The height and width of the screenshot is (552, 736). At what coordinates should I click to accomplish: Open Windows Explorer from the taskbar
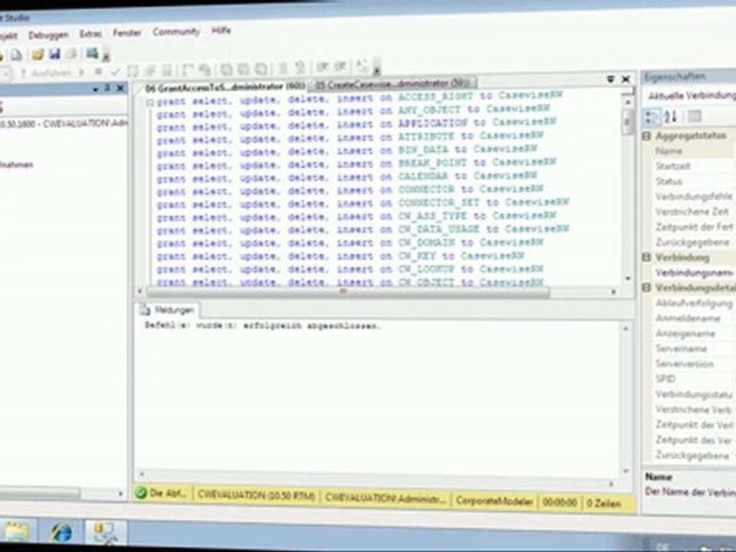coord(16,533)
